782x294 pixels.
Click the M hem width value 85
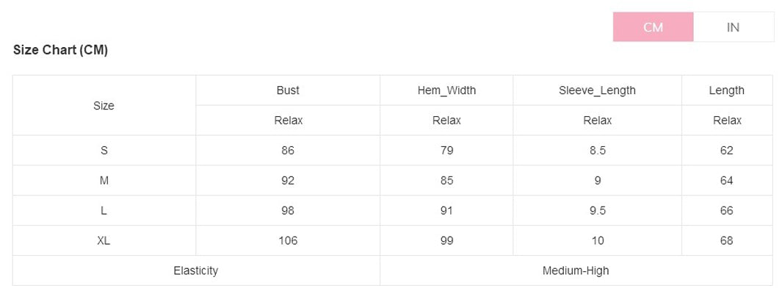[447, 180]
